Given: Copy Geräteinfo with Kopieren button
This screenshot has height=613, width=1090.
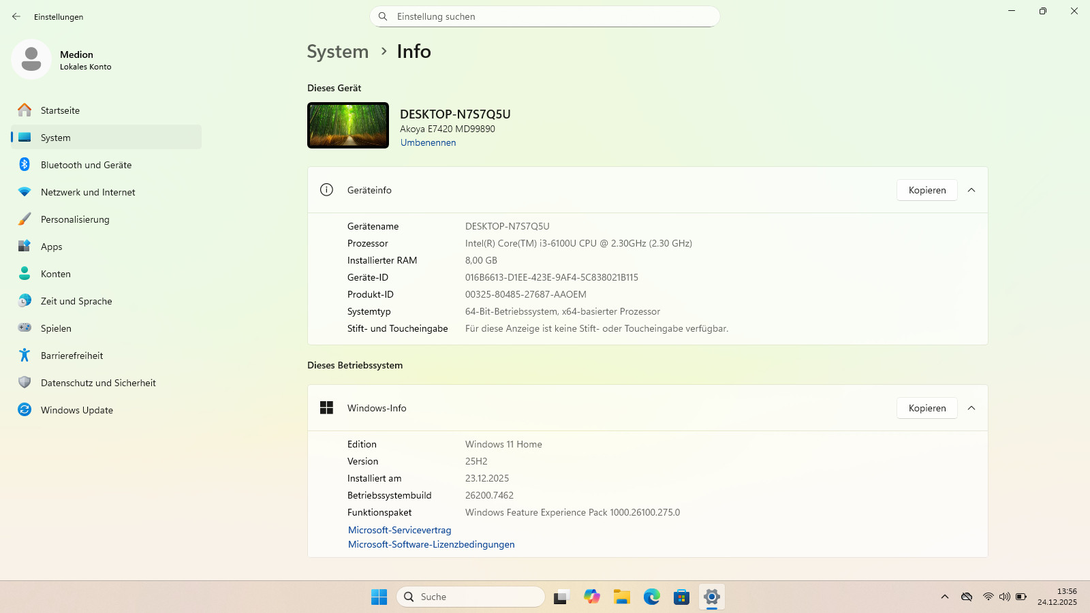Looking at the screenshot, I should click(927, 190).
